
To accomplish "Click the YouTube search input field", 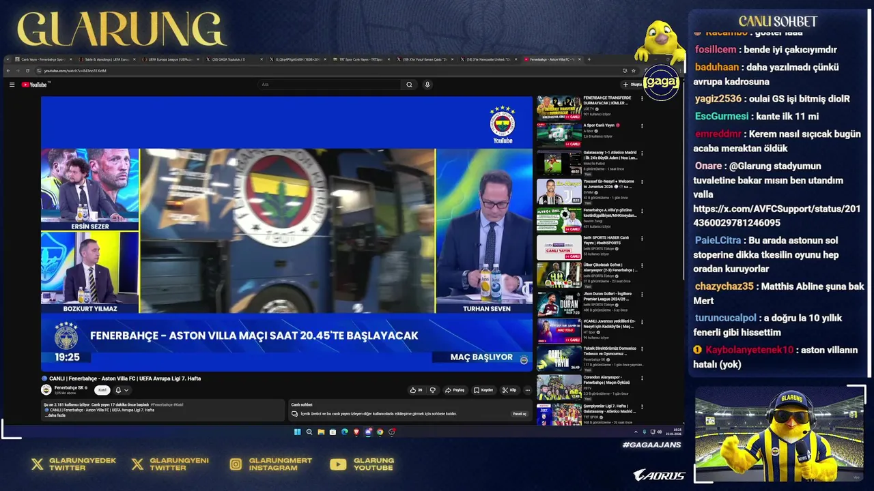I will (x=330, y=85).
